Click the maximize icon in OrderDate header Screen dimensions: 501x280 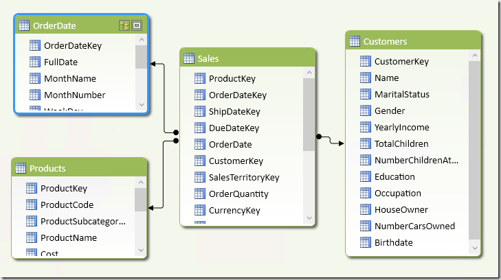pos(137,25)
